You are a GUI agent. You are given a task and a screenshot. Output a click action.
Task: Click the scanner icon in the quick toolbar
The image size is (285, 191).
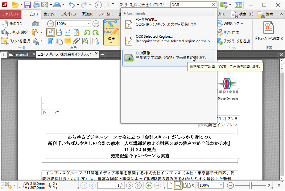coord(57,5)
